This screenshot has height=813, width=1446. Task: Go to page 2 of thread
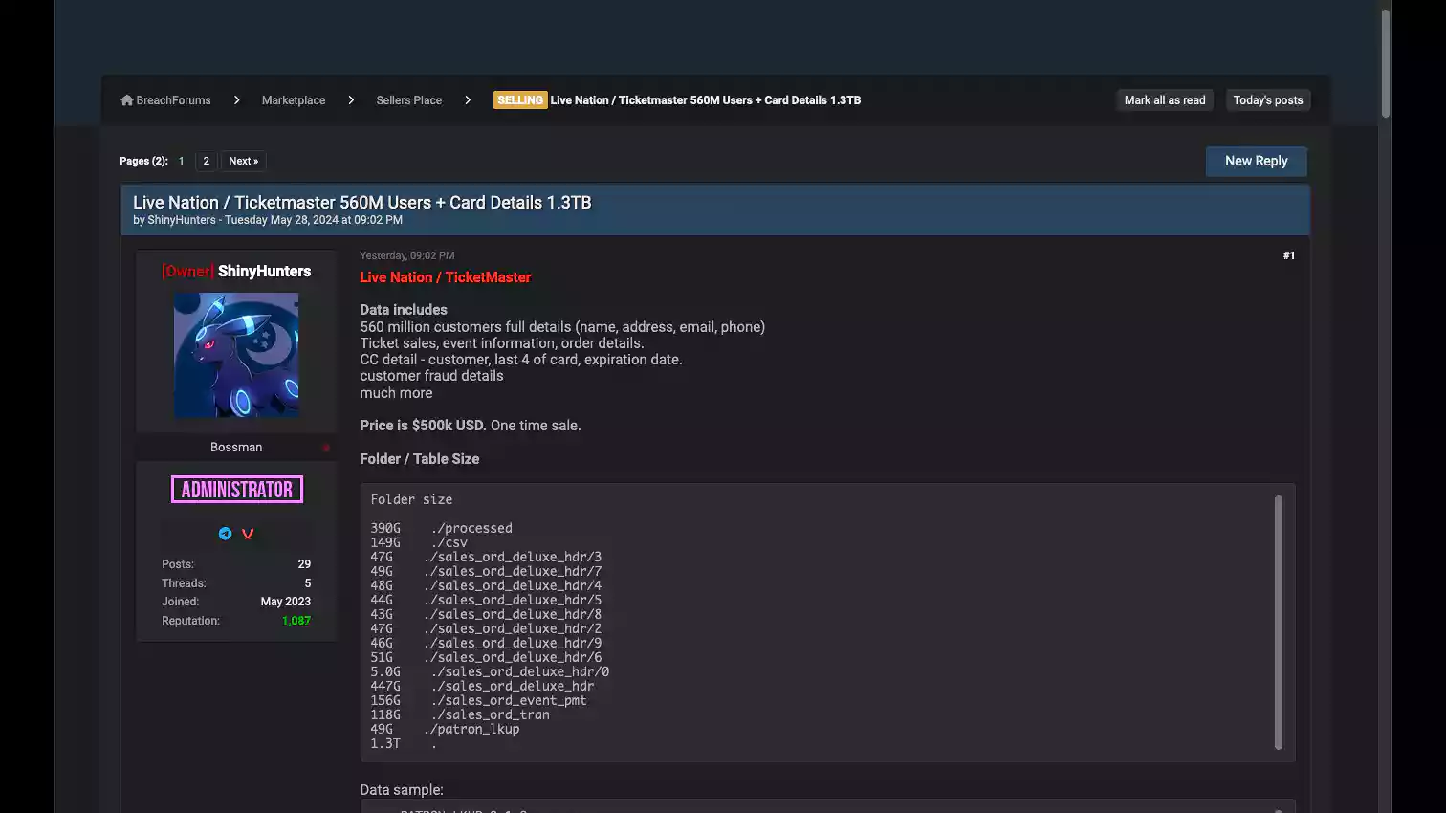206,161
